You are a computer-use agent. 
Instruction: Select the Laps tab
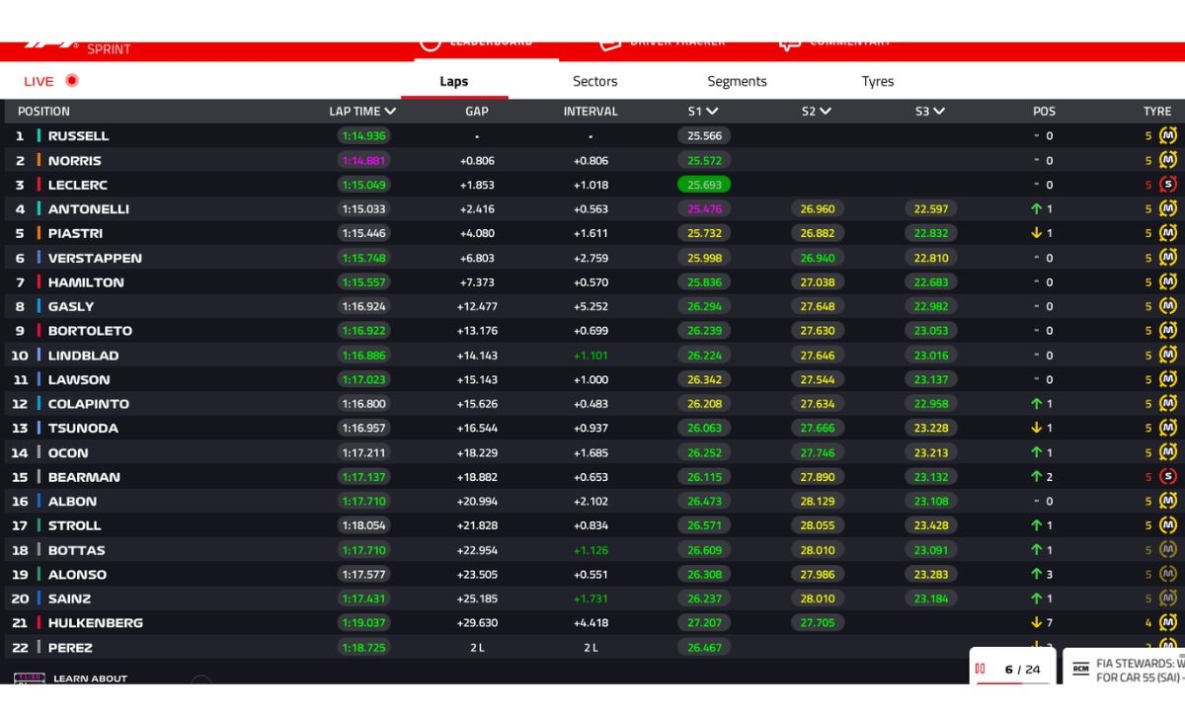point(454,81)
